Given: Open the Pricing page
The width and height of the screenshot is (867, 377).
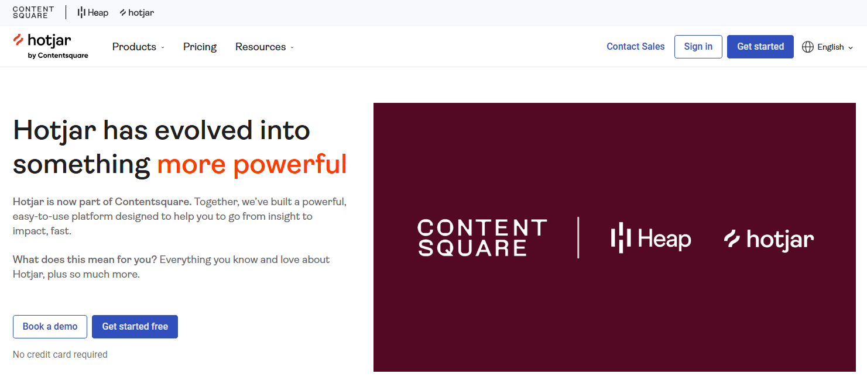Looking at the screenshot, I should (x=200, y=47).
